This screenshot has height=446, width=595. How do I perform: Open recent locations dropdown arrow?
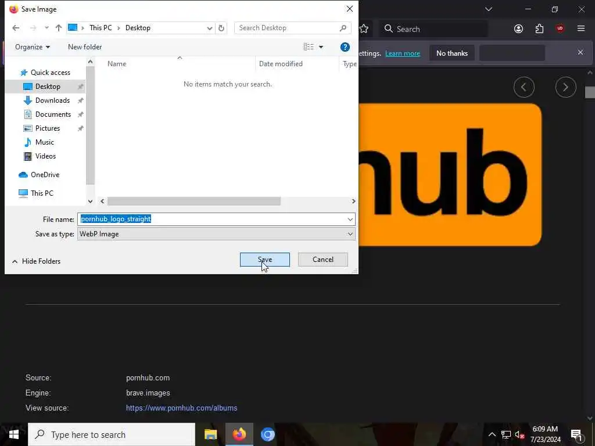click(46, 28)
